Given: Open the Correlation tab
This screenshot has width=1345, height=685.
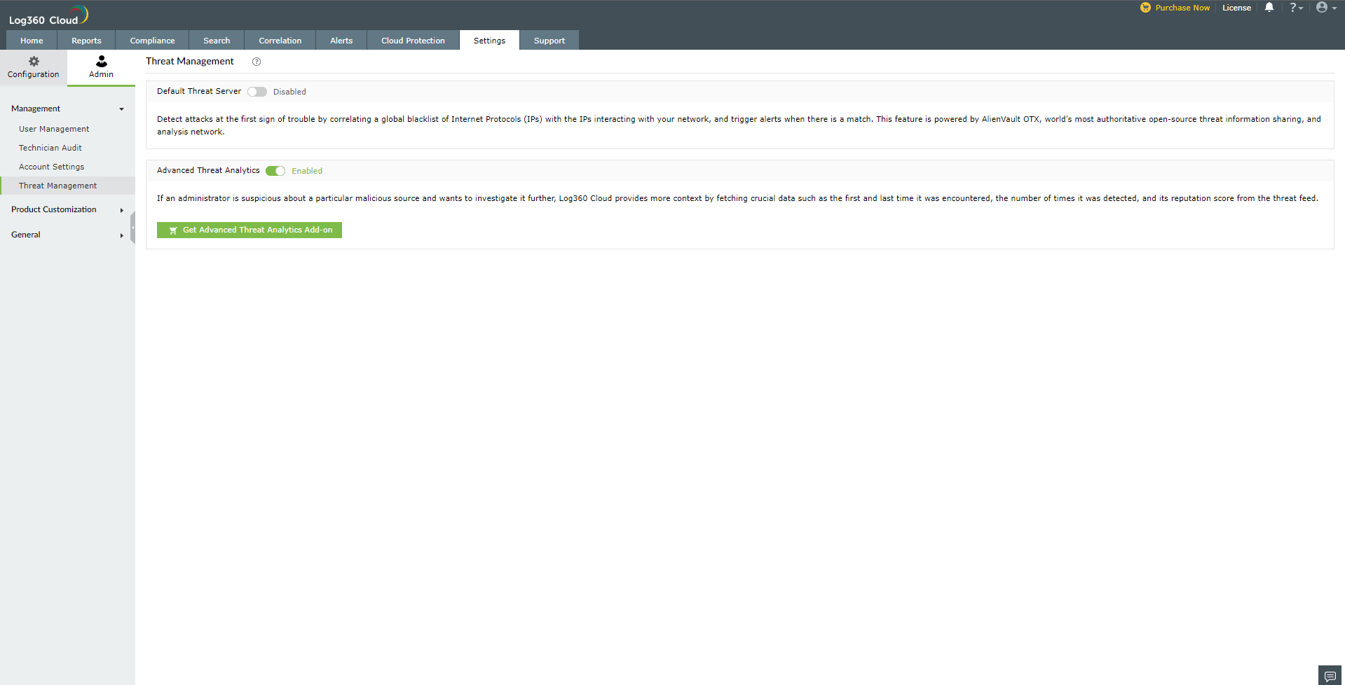Looking at the screenshot, I should (x=280, y=41).
